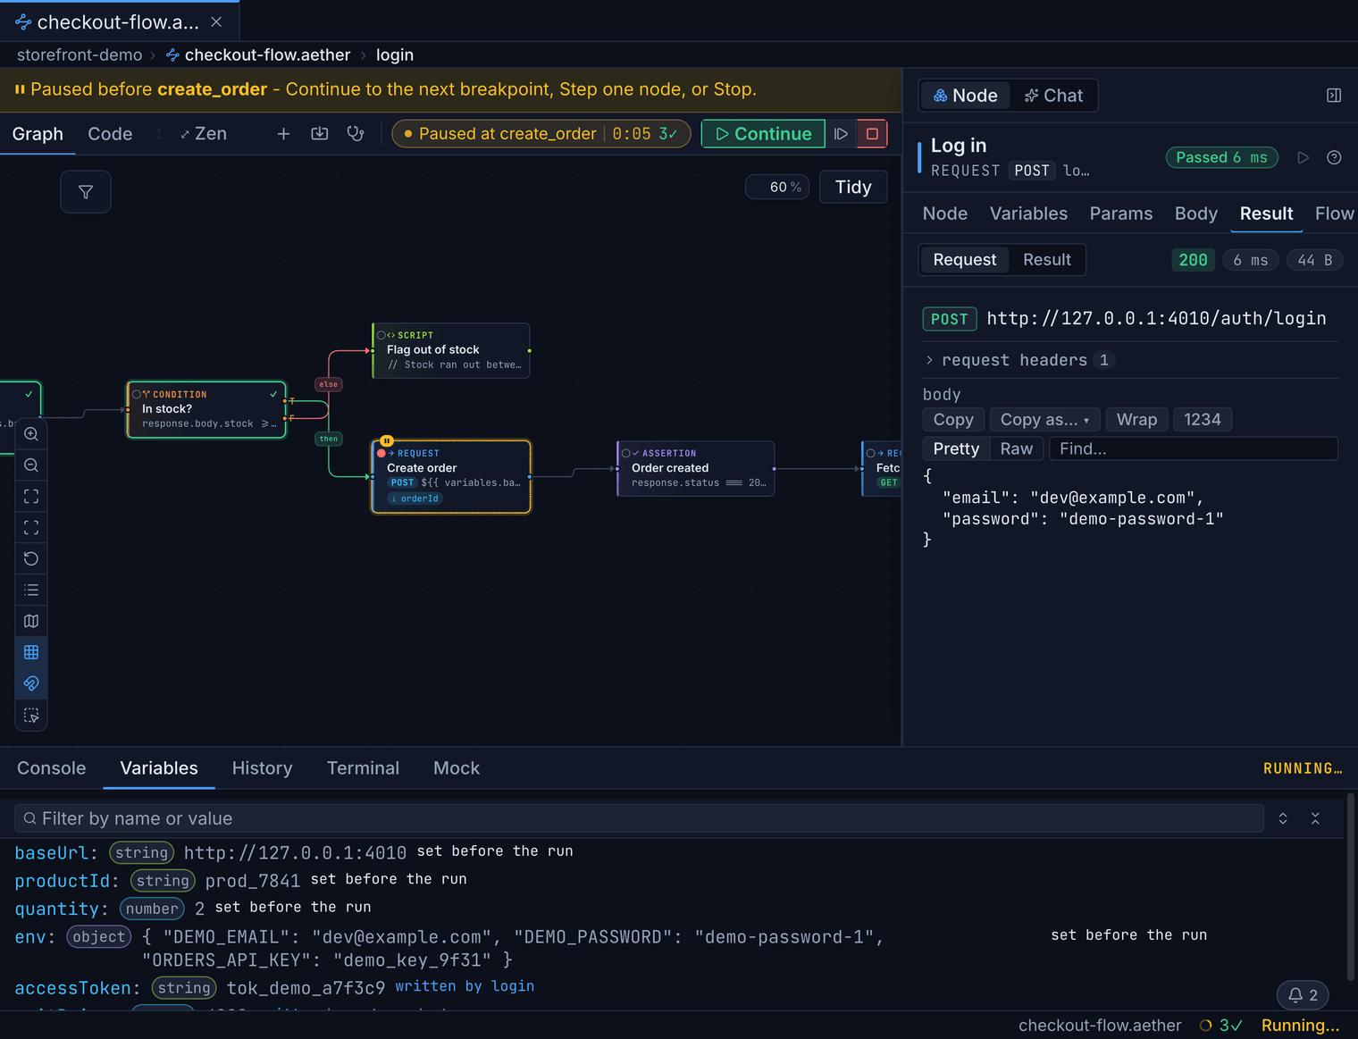Image resolution: width=1358 pixels, height=1039 pixels.
Task: Open the stethoscope diagnostics icon
Action: tap(356, 134)
